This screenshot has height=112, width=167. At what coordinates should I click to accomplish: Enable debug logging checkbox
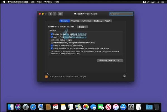(52, 40)
